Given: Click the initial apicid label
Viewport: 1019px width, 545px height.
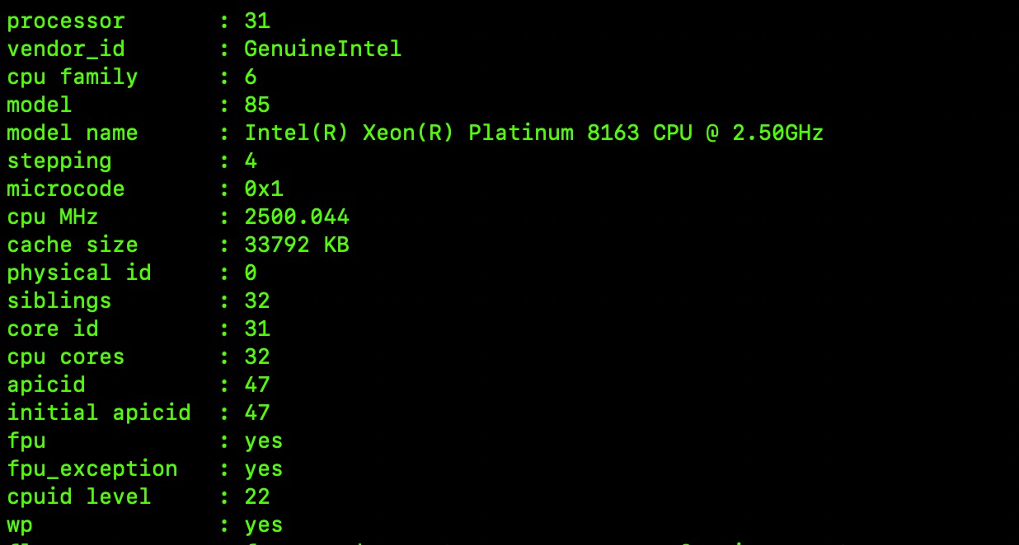Looking at the screenshot, I should click(99, 412).
